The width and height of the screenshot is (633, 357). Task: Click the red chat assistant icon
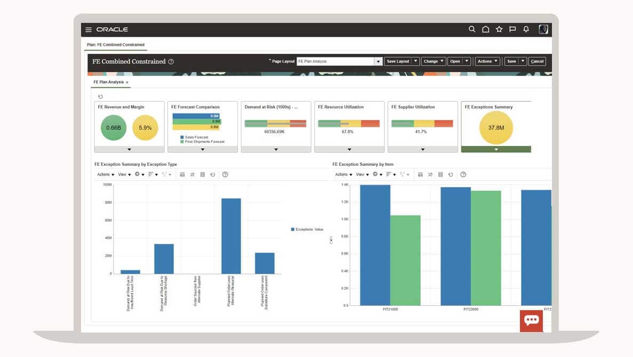531,320
